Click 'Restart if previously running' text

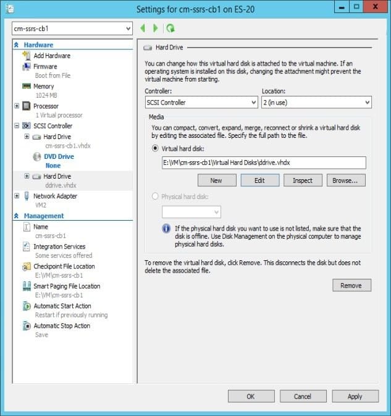point(72,315)
